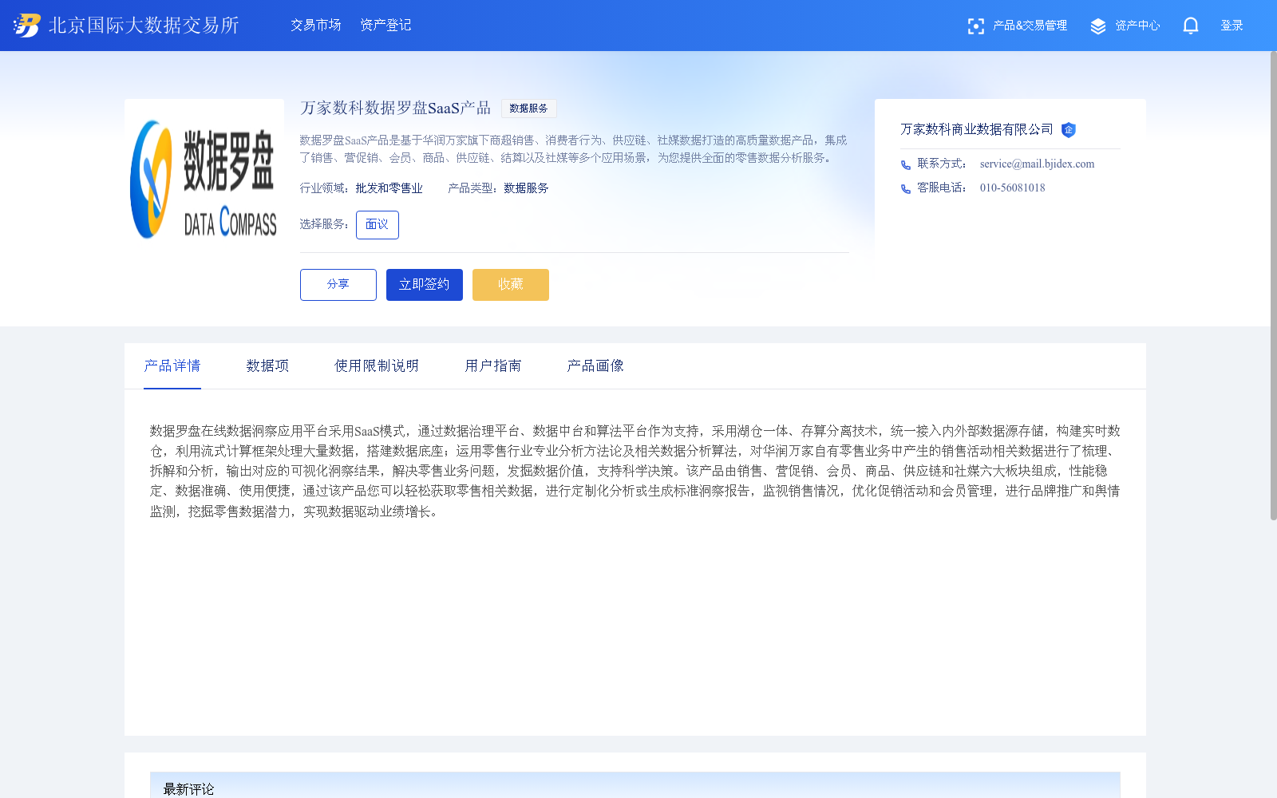Click the Beijing data exchange logo icon
The image size is (1277, 798).
[27, 26]
